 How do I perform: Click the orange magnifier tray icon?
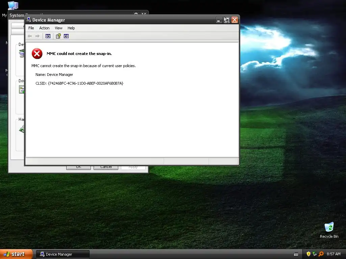(321, 254)
